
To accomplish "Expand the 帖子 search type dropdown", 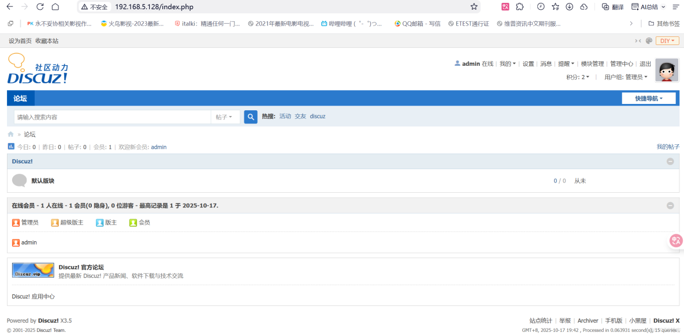I will pyautogui.click(x=225, y=117).
